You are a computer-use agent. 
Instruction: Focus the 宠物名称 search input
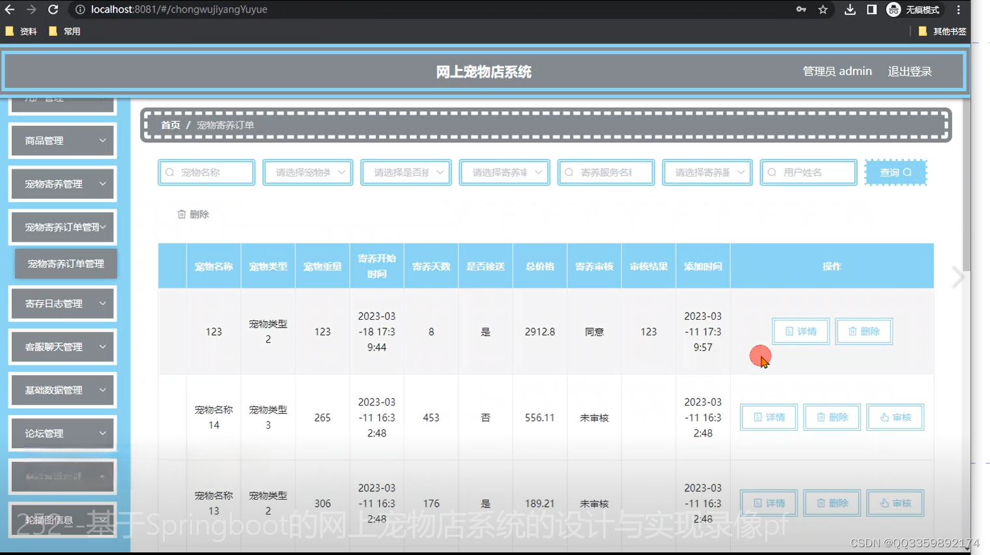[x=206, y=173]
